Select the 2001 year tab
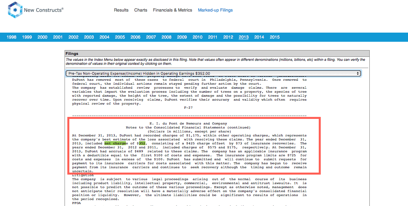 58,37
